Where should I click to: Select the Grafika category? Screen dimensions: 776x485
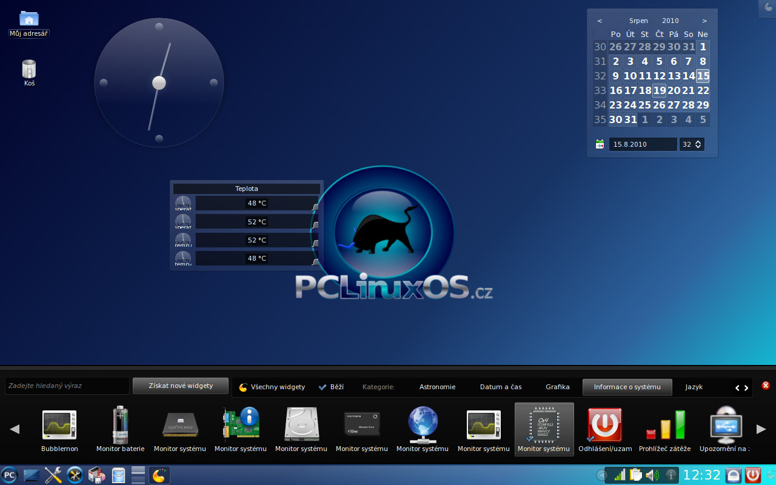tap(558, 387)
